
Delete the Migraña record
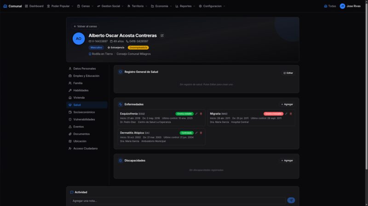point(291,114)
